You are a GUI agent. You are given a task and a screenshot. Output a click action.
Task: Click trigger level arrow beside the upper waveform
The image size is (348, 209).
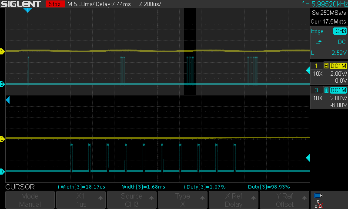308,71
